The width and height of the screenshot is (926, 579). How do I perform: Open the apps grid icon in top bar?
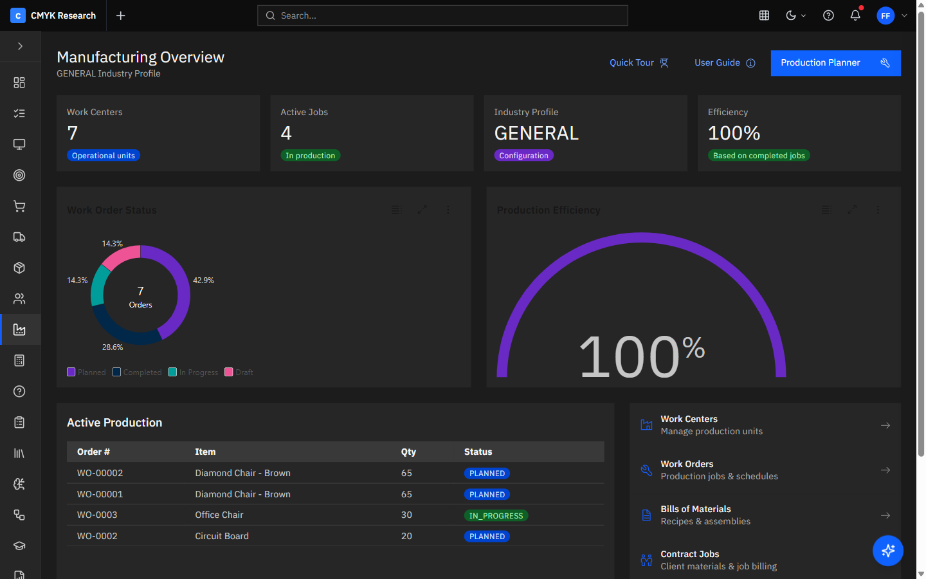point(764,15)
